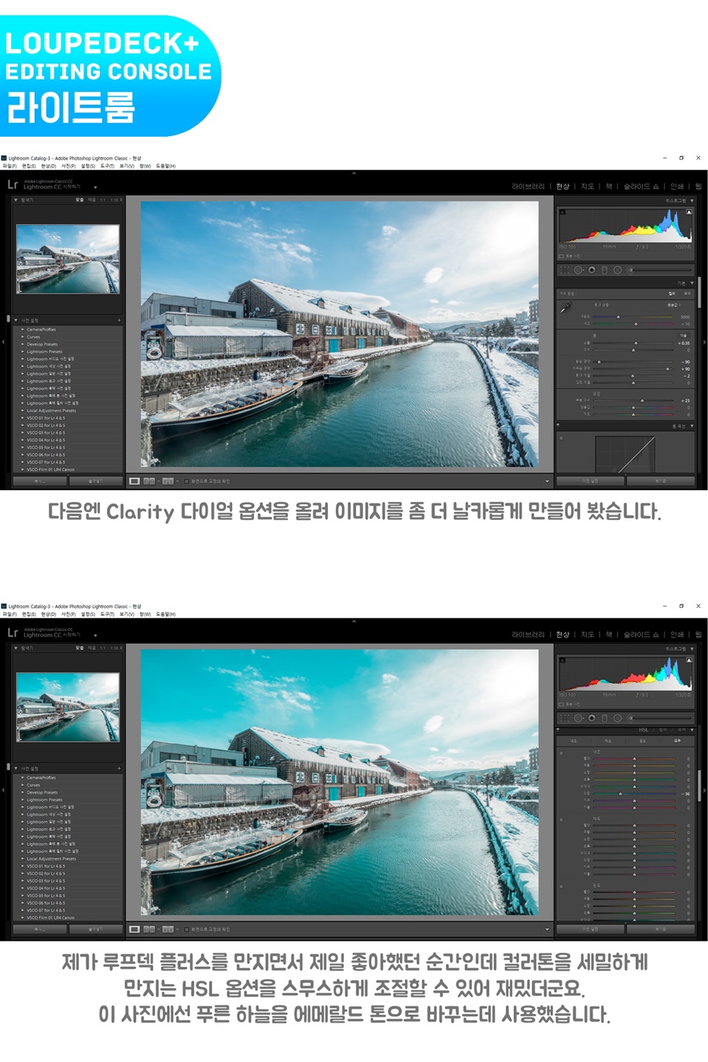
Task: Enable soft proofing checkbox in Basic-panel window
Action: (186, 481)
